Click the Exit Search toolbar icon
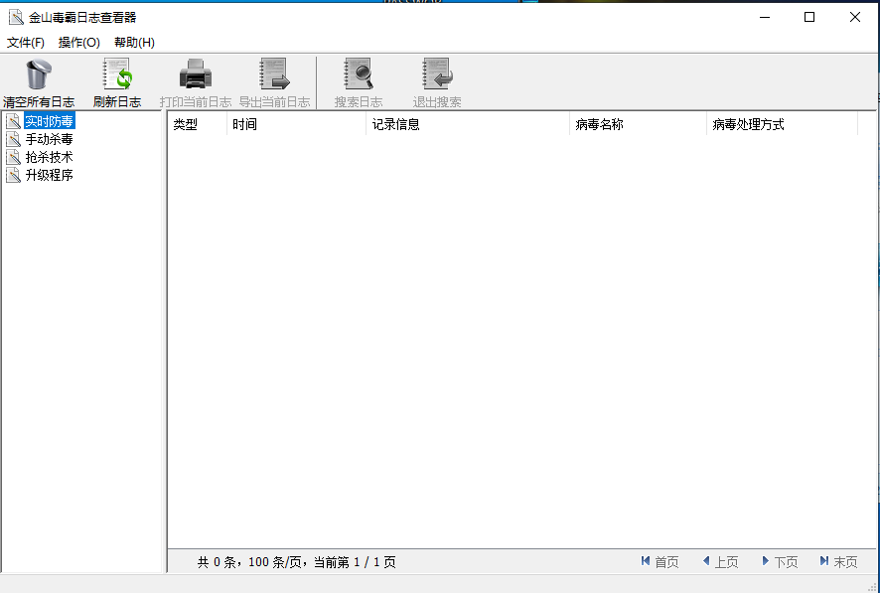The image size is (880, 593). tap(437, 75)
